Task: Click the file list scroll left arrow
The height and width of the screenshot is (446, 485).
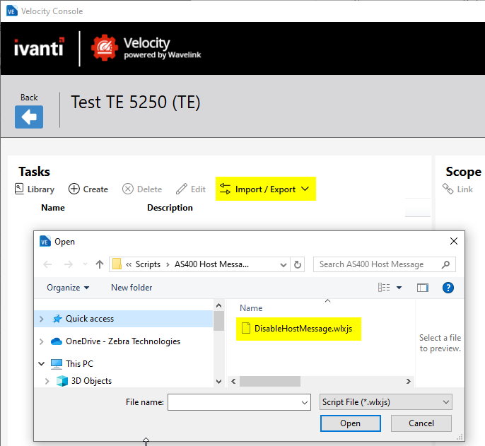Action: (233, 382)
